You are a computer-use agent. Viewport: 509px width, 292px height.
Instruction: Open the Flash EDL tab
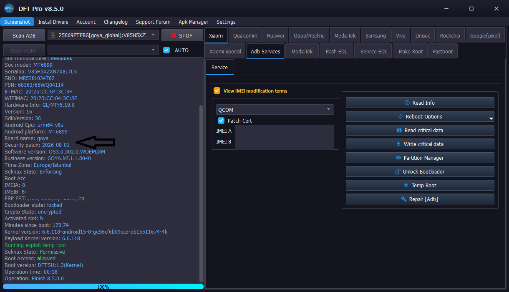click(336, 51)
